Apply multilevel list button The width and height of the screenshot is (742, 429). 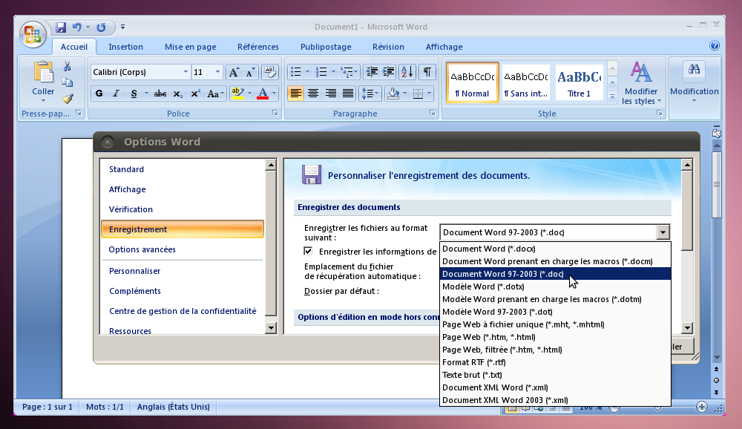point(347,72)
